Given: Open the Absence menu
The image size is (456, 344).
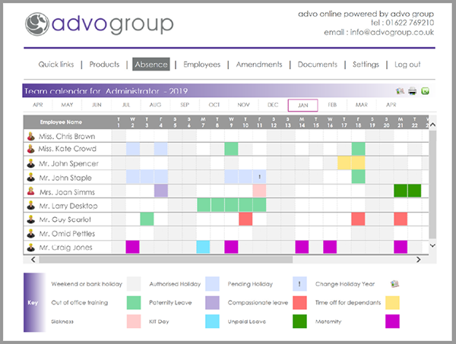Looking at the screenshot, I should [x=150, y=65].
